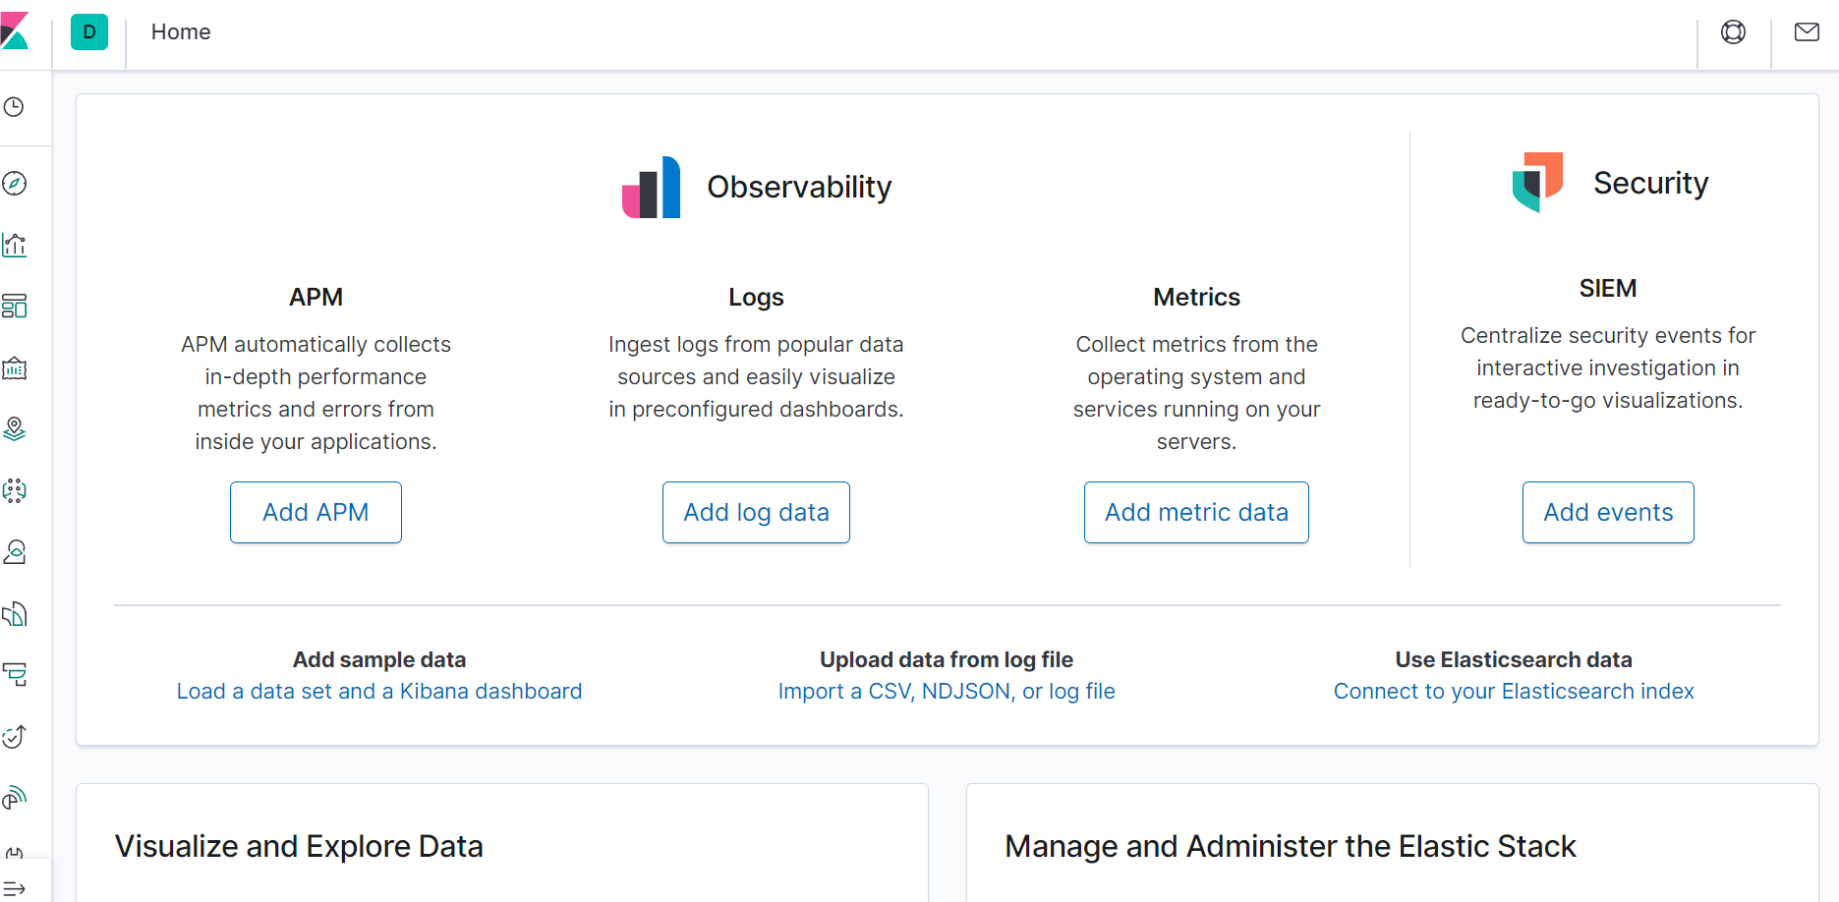This screenshot has width=1839, height=902.
Task: Click the Kibana logo
Action: click(15, 31)
